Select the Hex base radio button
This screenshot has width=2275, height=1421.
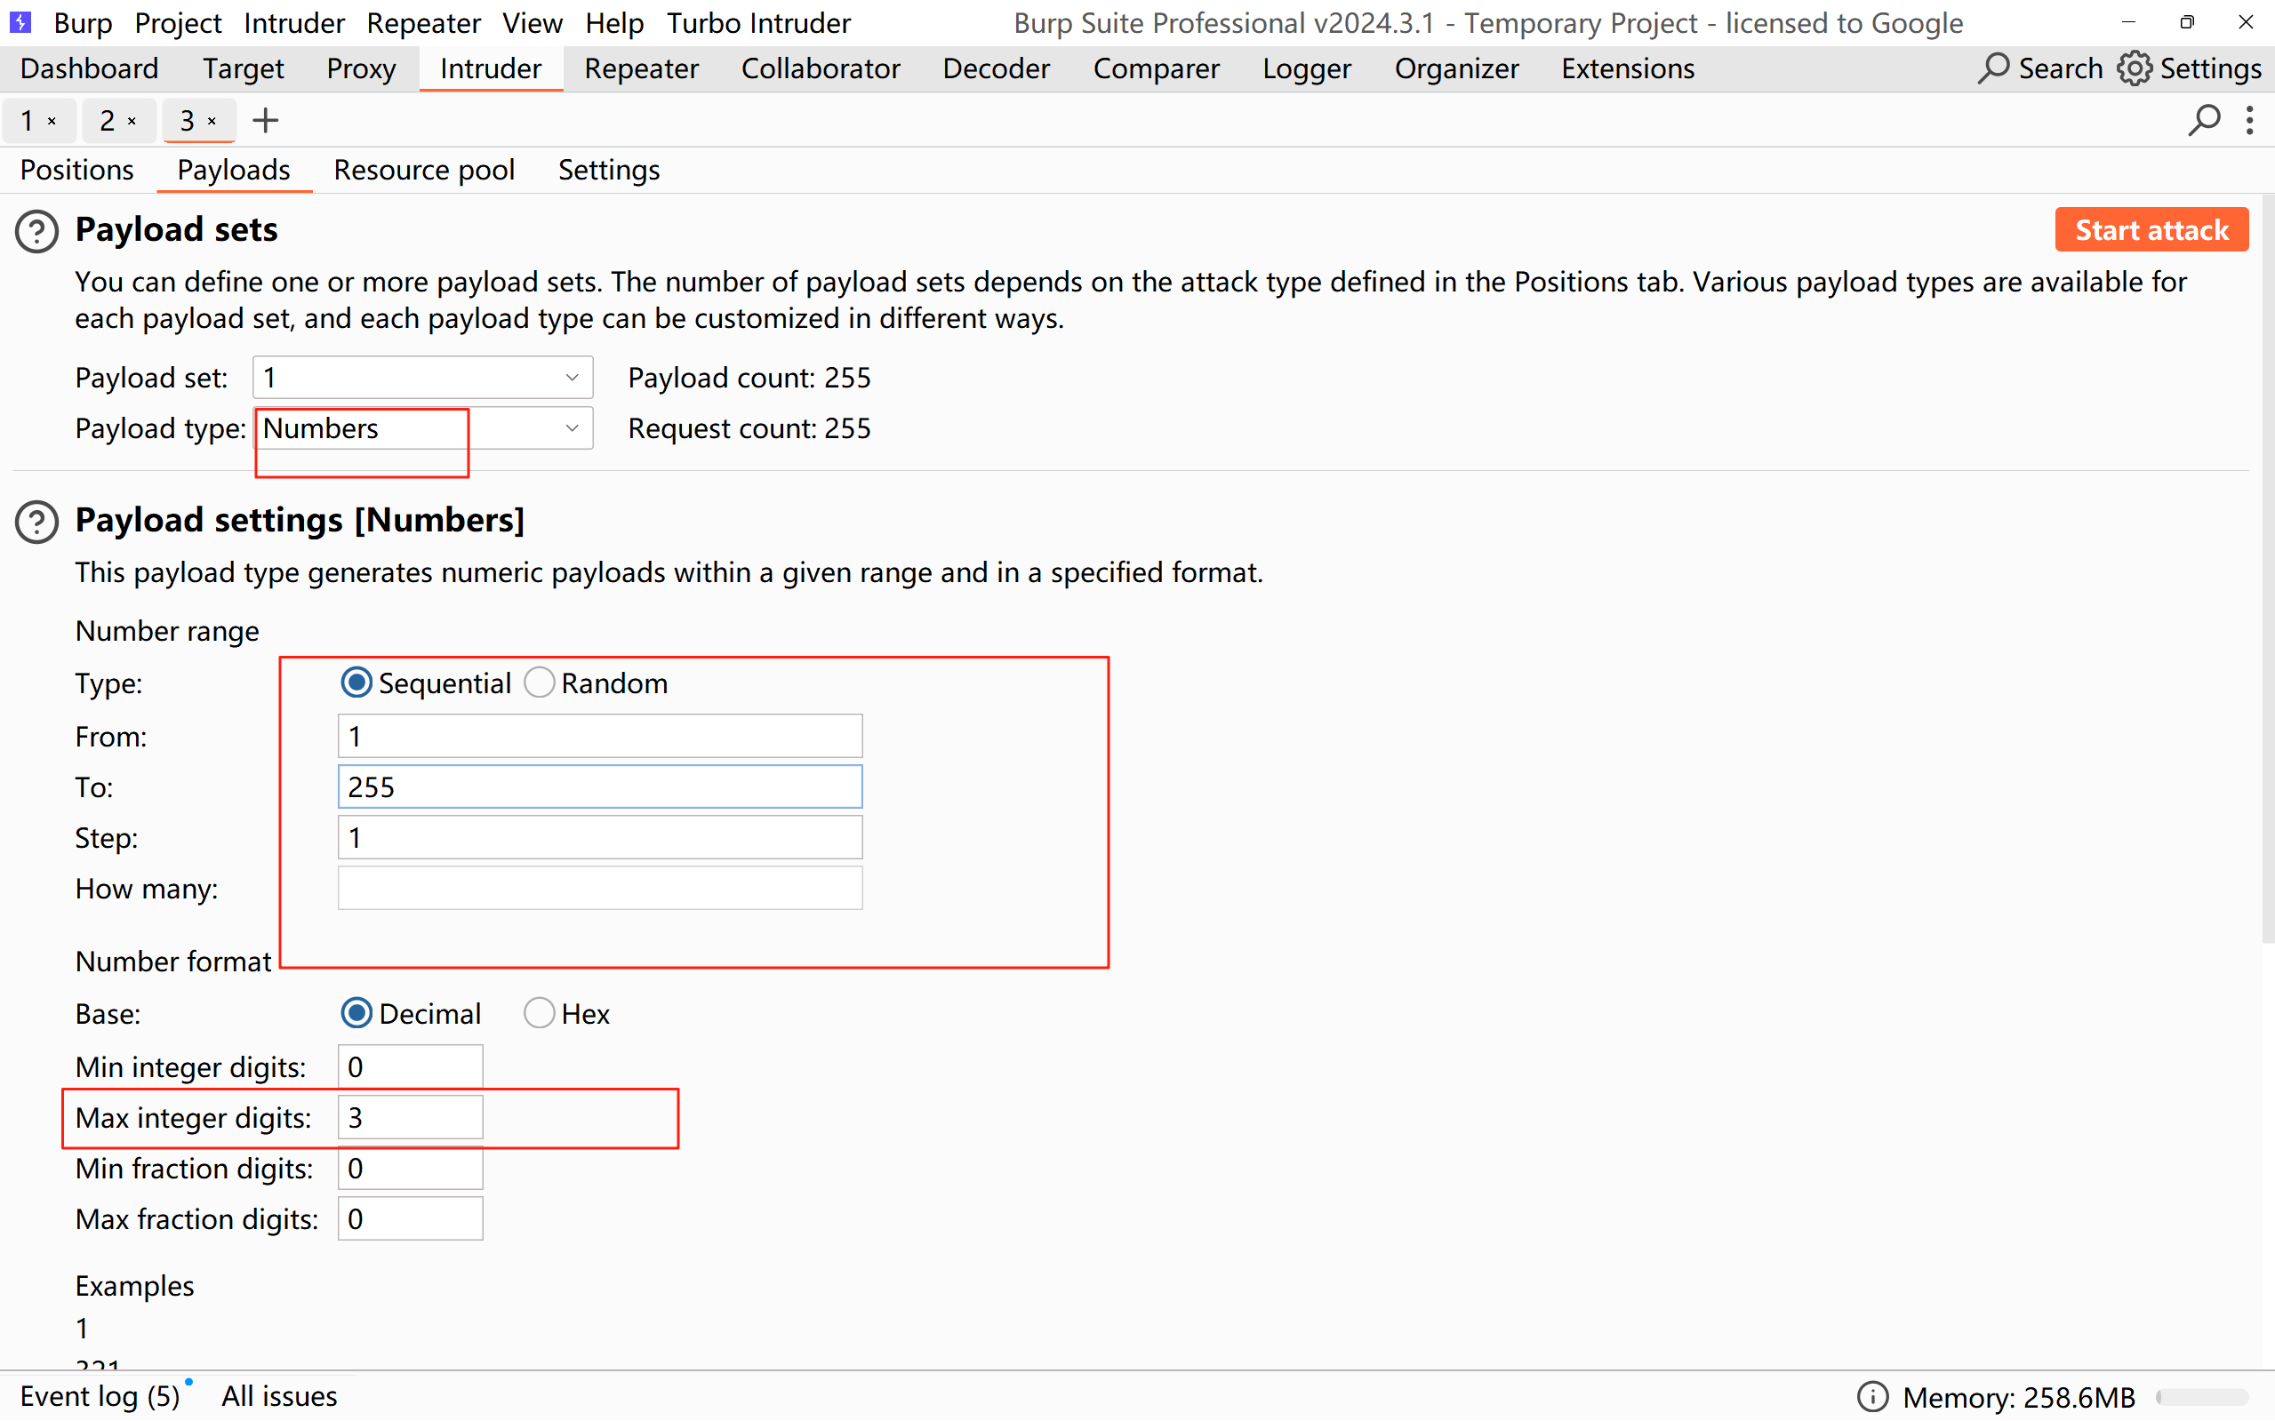pos(540,1013)
